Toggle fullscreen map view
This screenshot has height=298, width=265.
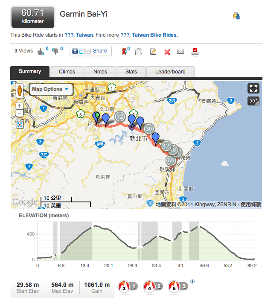pyautogui.click(x=253, y=88)
